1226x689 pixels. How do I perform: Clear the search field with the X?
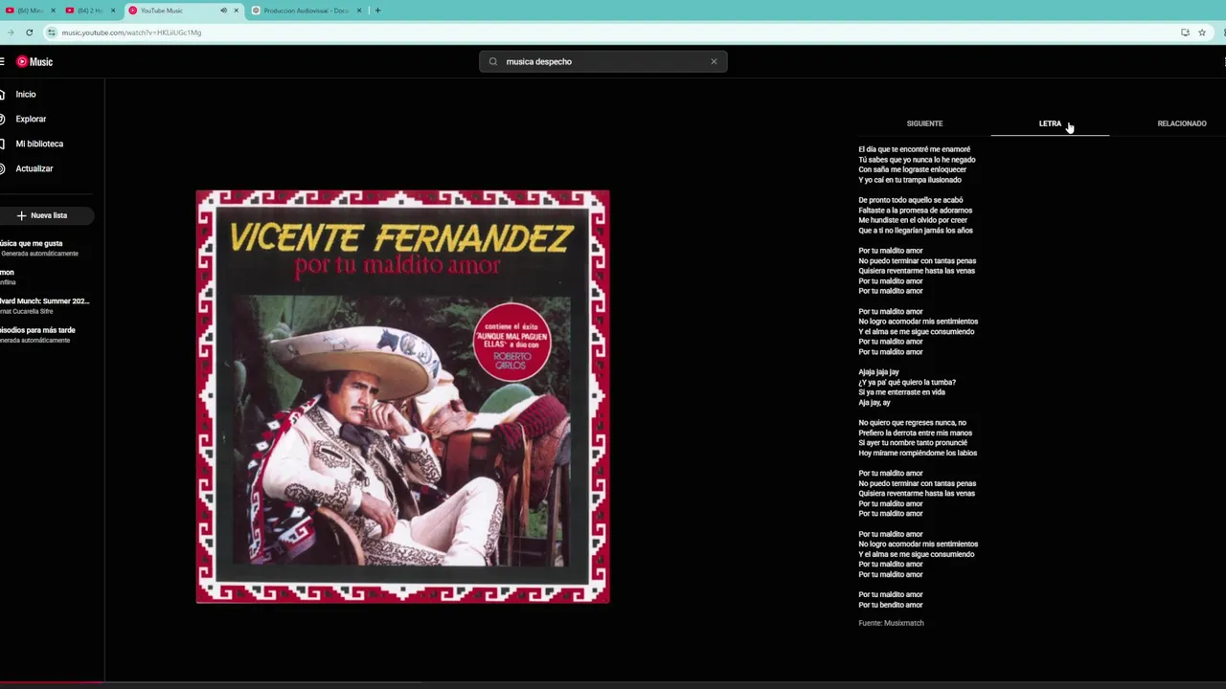coord(714,61)
